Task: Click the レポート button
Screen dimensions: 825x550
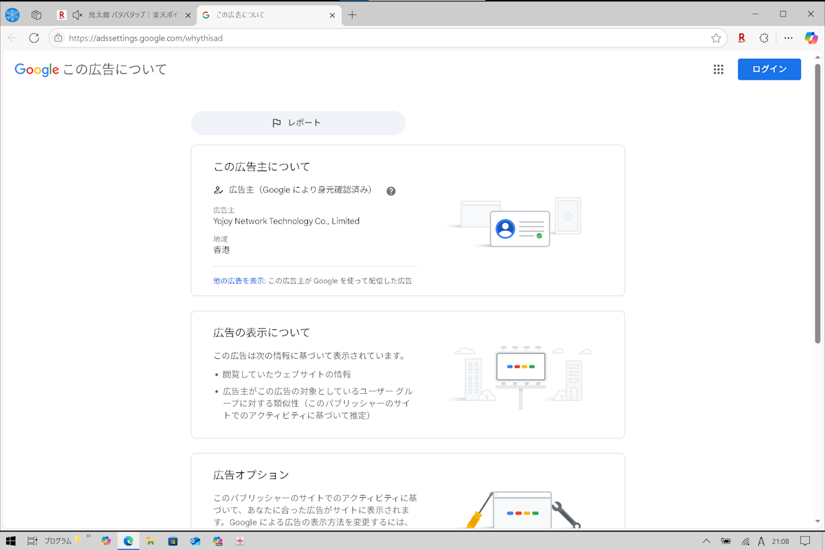Action: [x=298, y=123]
